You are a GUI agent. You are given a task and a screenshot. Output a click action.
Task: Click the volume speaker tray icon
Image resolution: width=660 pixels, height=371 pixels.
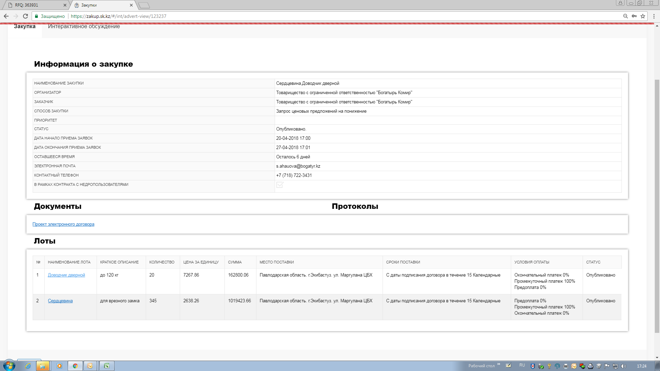pos(624,366)
